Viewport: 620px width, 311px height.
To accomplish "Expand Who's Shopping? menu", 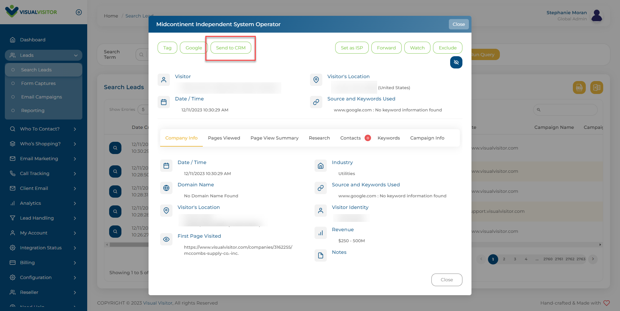I will point(44,144).
